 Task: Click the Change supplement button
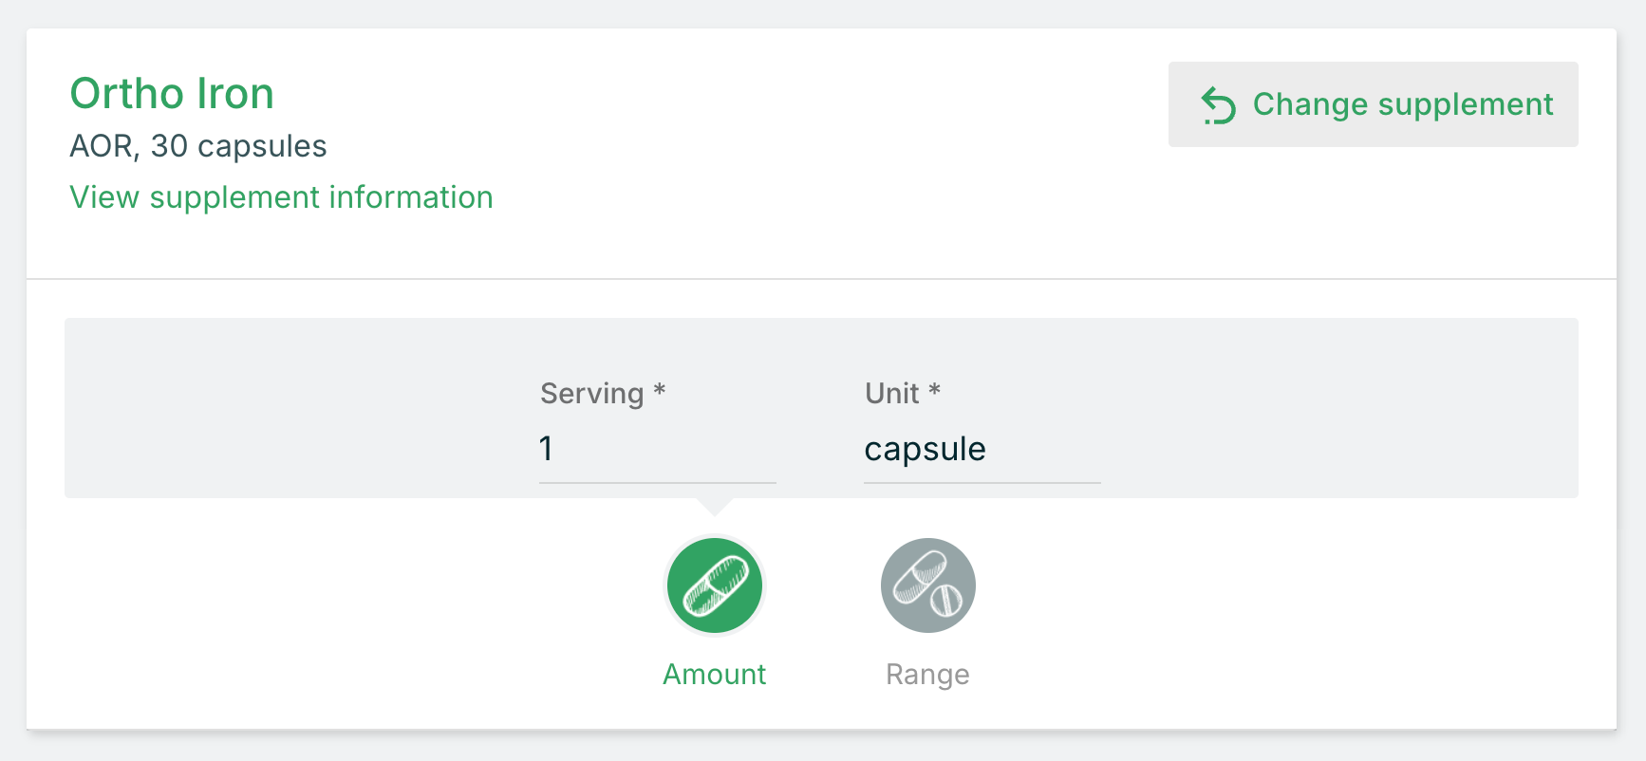pos(1373,104)
